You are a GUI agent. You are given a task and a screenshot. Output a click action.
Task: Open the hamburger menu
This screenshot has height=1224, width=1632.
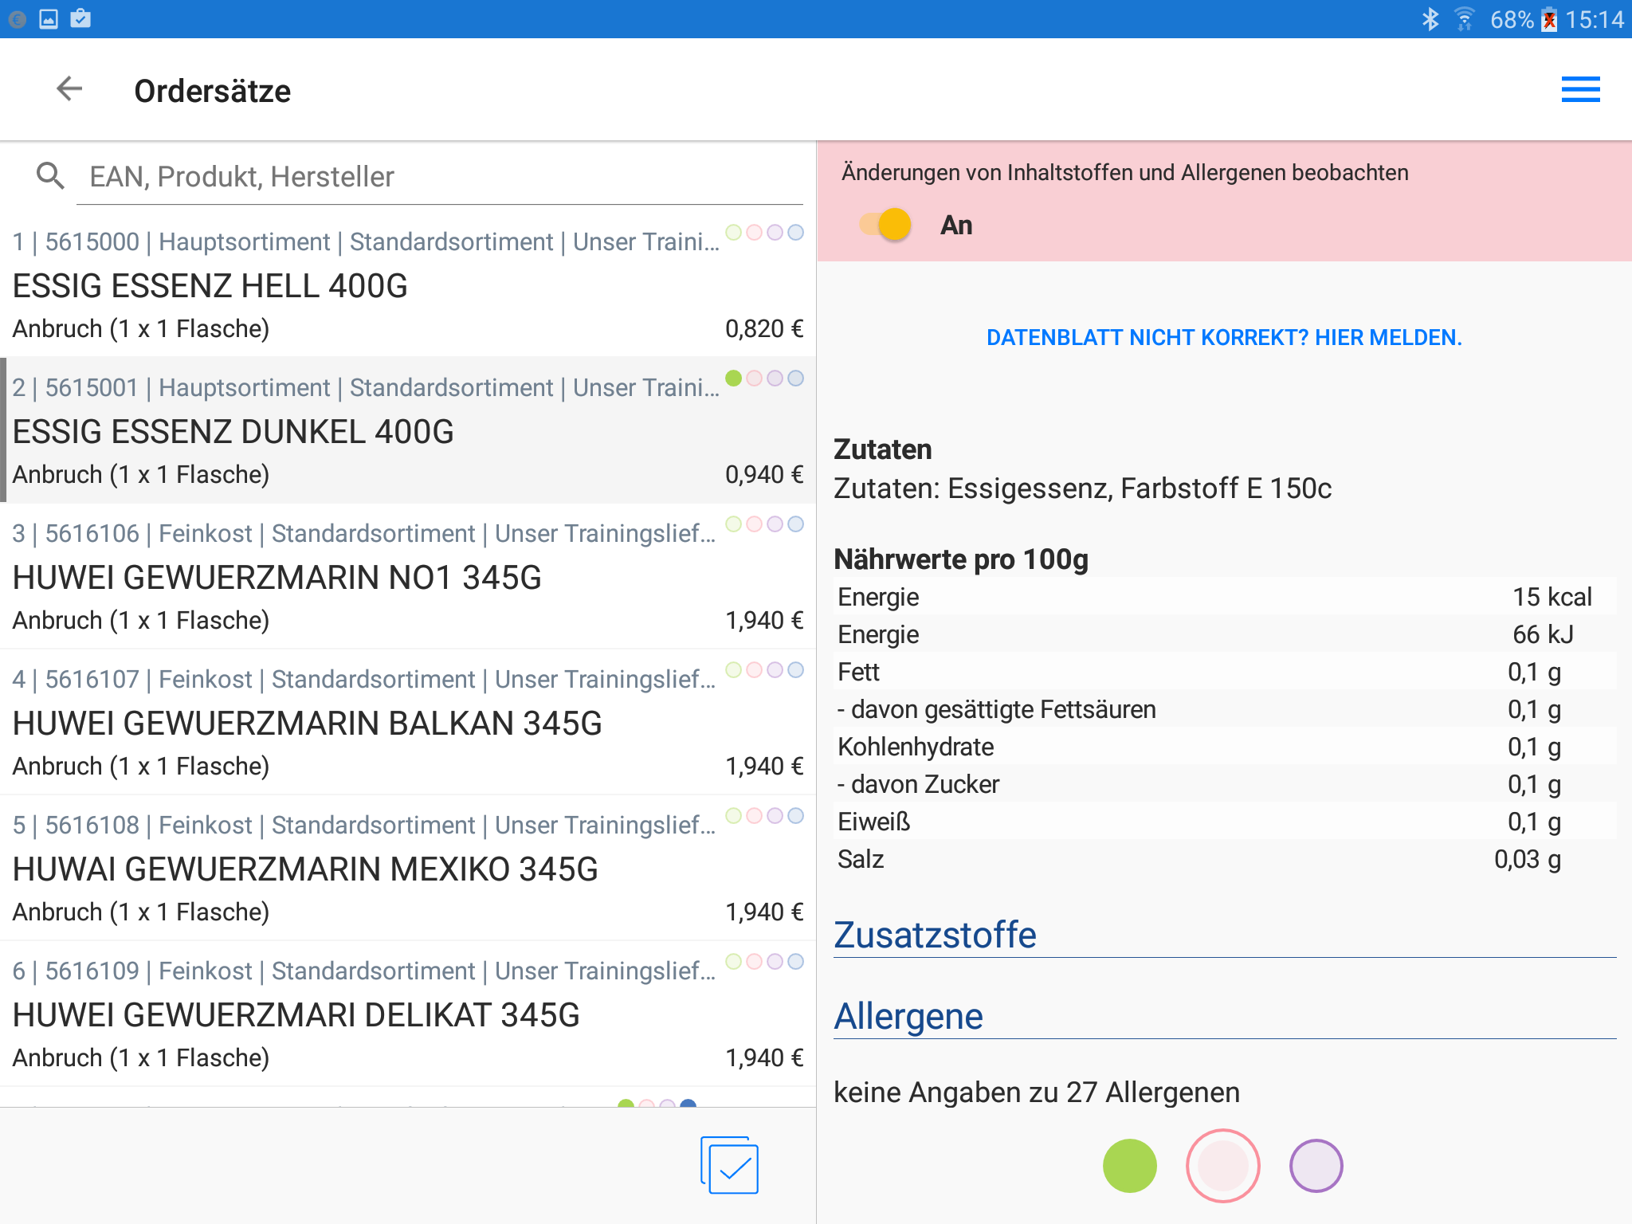[x=1580, y=89]
